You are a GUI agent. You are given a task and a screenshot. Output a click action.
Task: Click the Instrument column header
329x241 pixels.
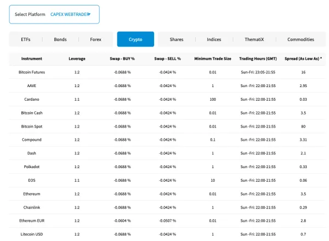(x=32, y=59)
